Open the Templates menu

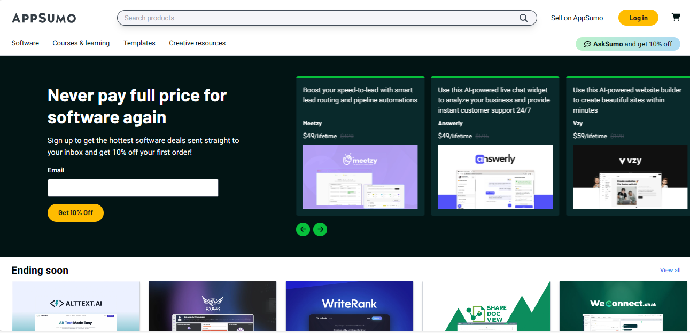pos(139,43)
